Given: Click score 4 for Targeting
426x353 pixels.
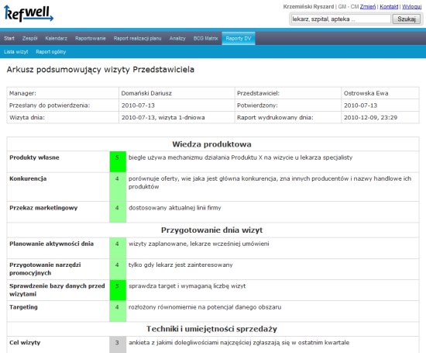Looking at the screenshot, I should pyautogui.click(x=118, y=311).
